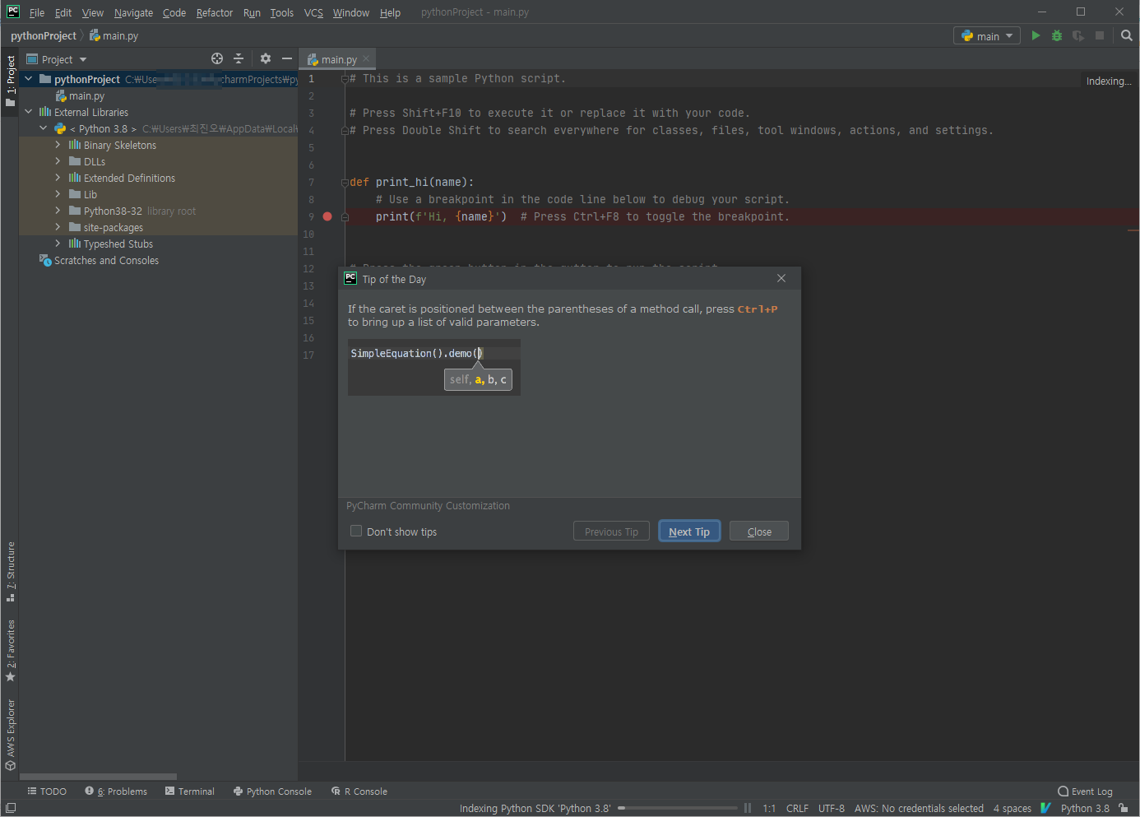Expand the DLLs folder
This screenshot has width=1140, height=817.
point(58,161)
